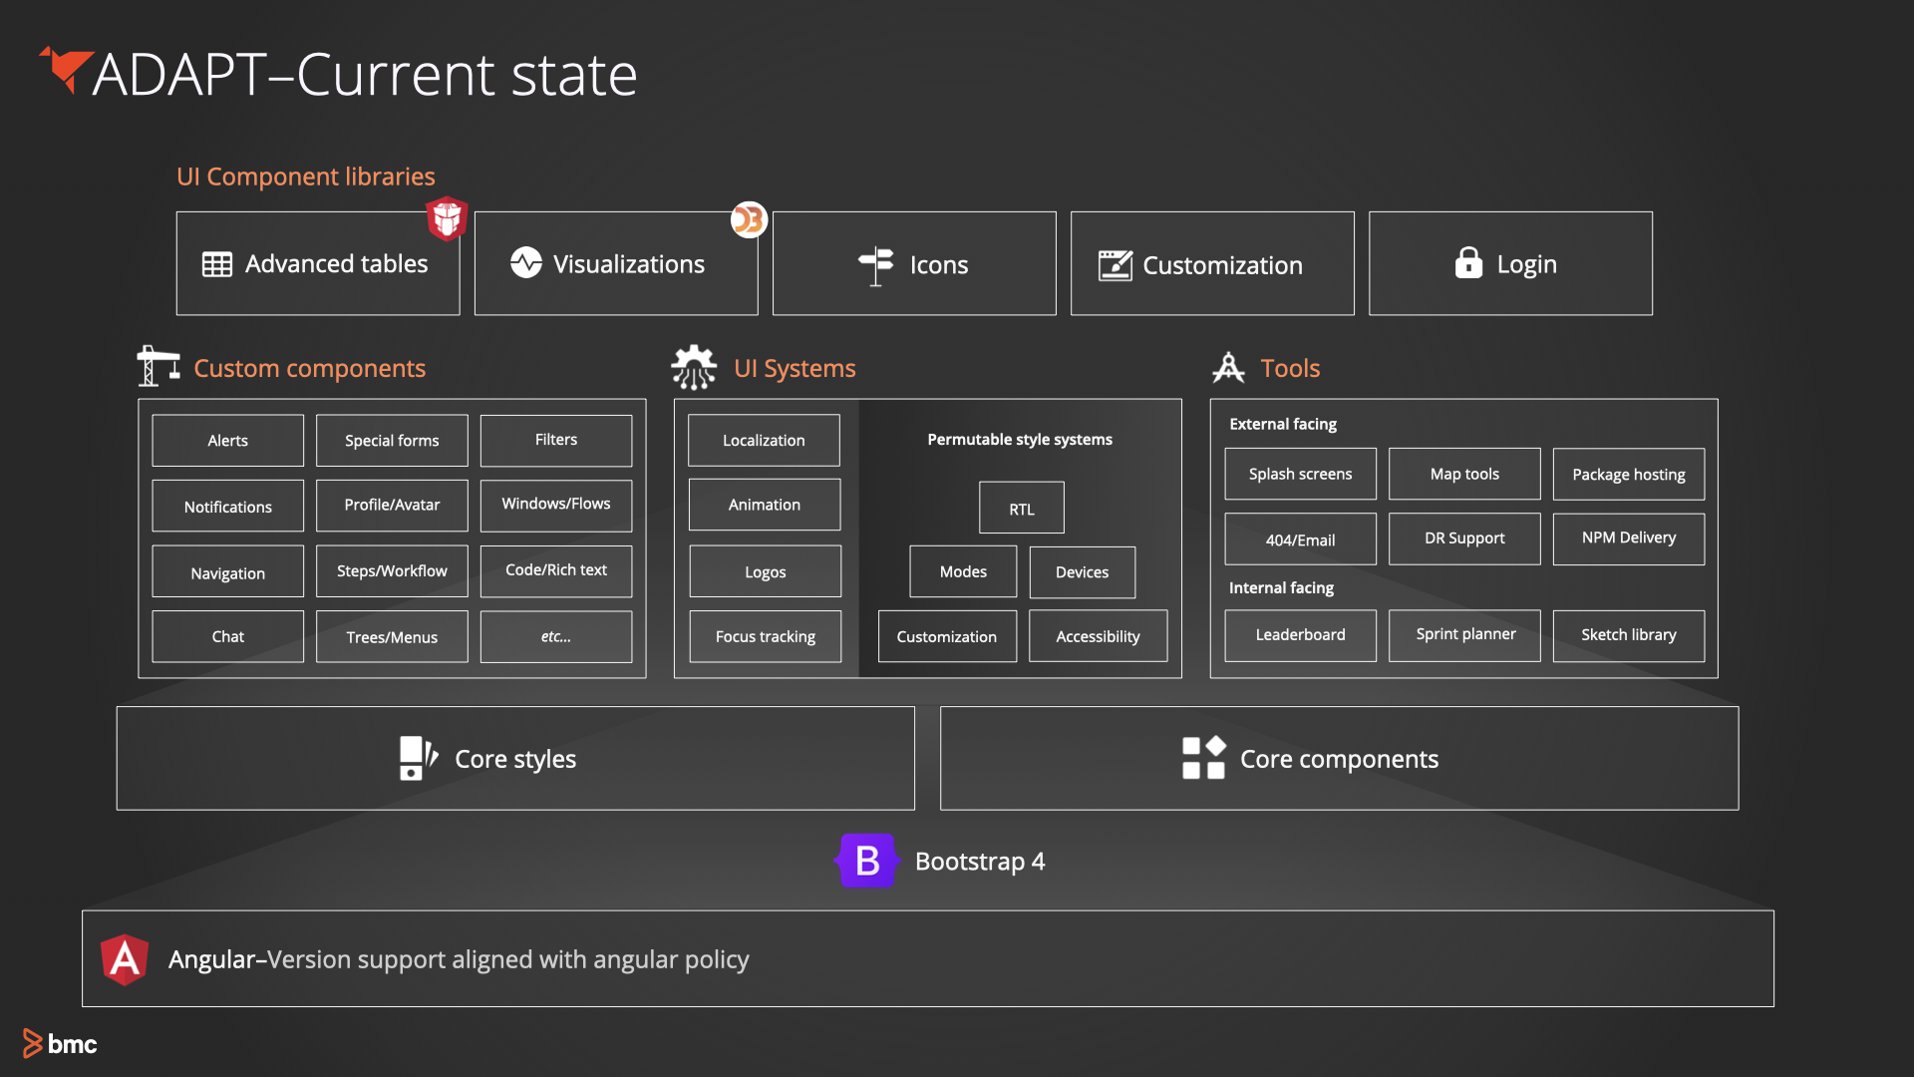Click the UI Component libraries heading
Image resolution: width=1914 pixels, height=1077 pixels.
(305, 177)
